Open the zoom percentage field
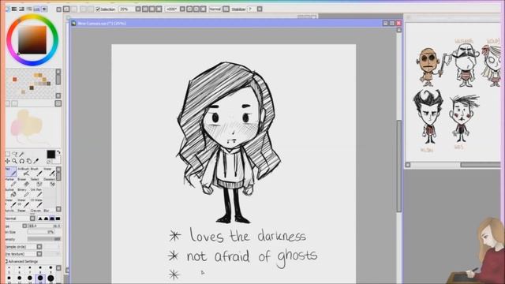 126,9
